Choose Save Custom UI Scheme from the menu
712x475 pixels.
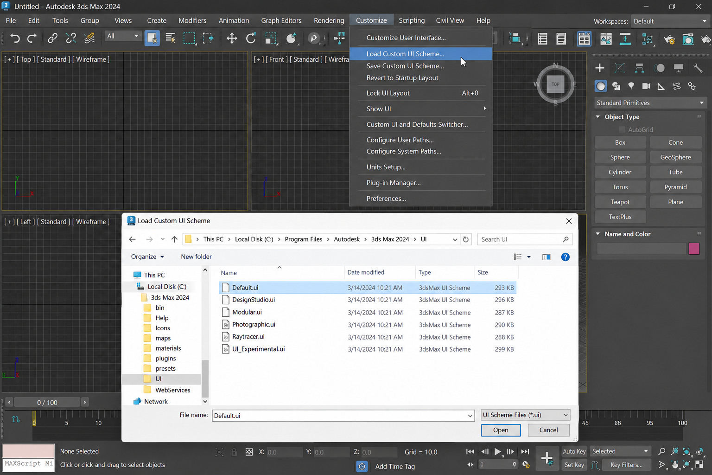pos(405,66)
